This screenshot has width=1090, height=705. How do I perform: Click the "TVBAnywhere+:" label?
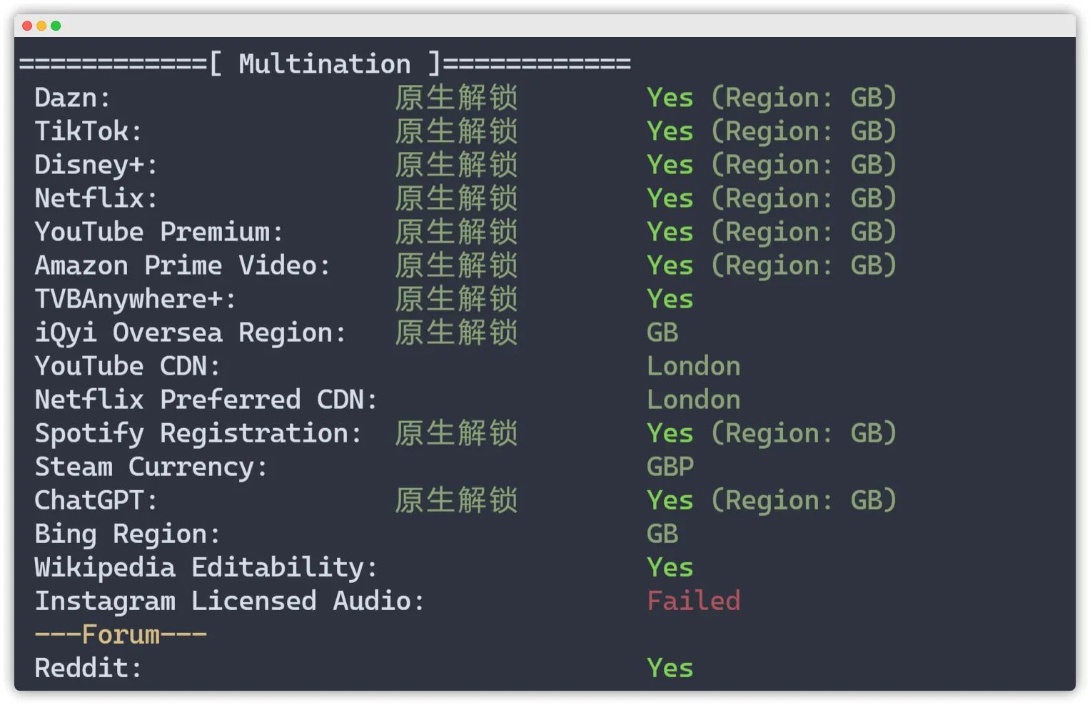(136, 299)
